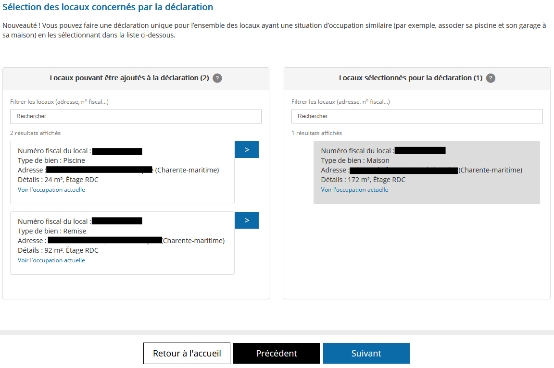Click the 2 résultats affichés text
This screenshot has width=554, height=368.
31,133
